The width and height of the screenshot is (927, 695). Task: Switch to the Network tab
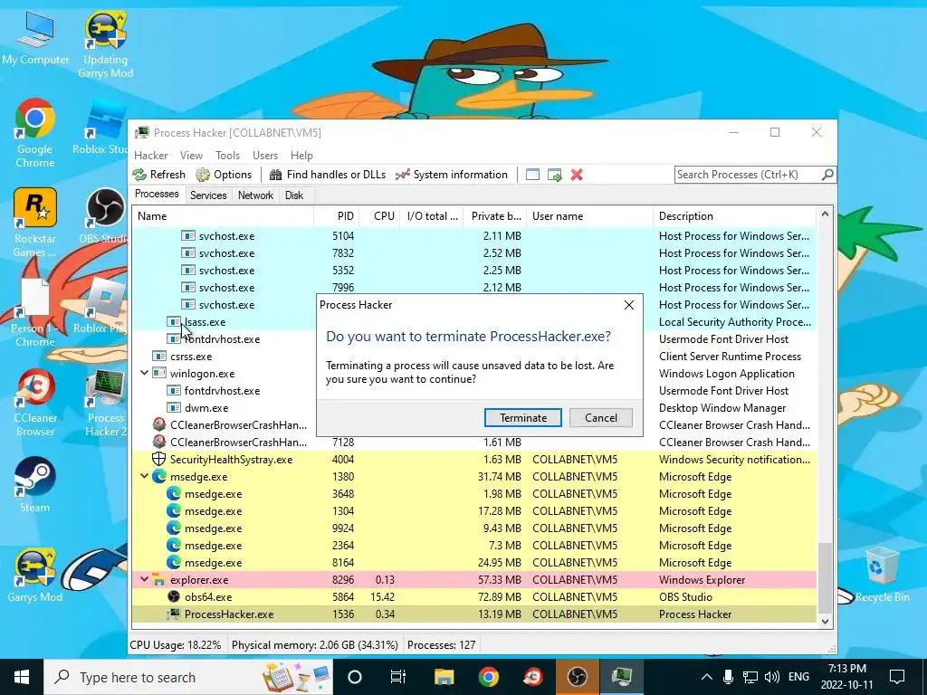pyautogui.click(x=255, y=195)
